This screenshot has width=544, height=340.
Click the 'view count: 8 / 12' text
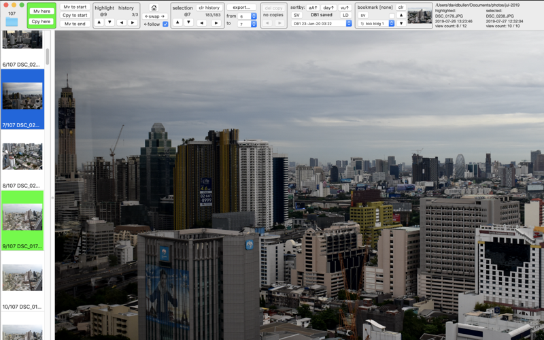451,26
